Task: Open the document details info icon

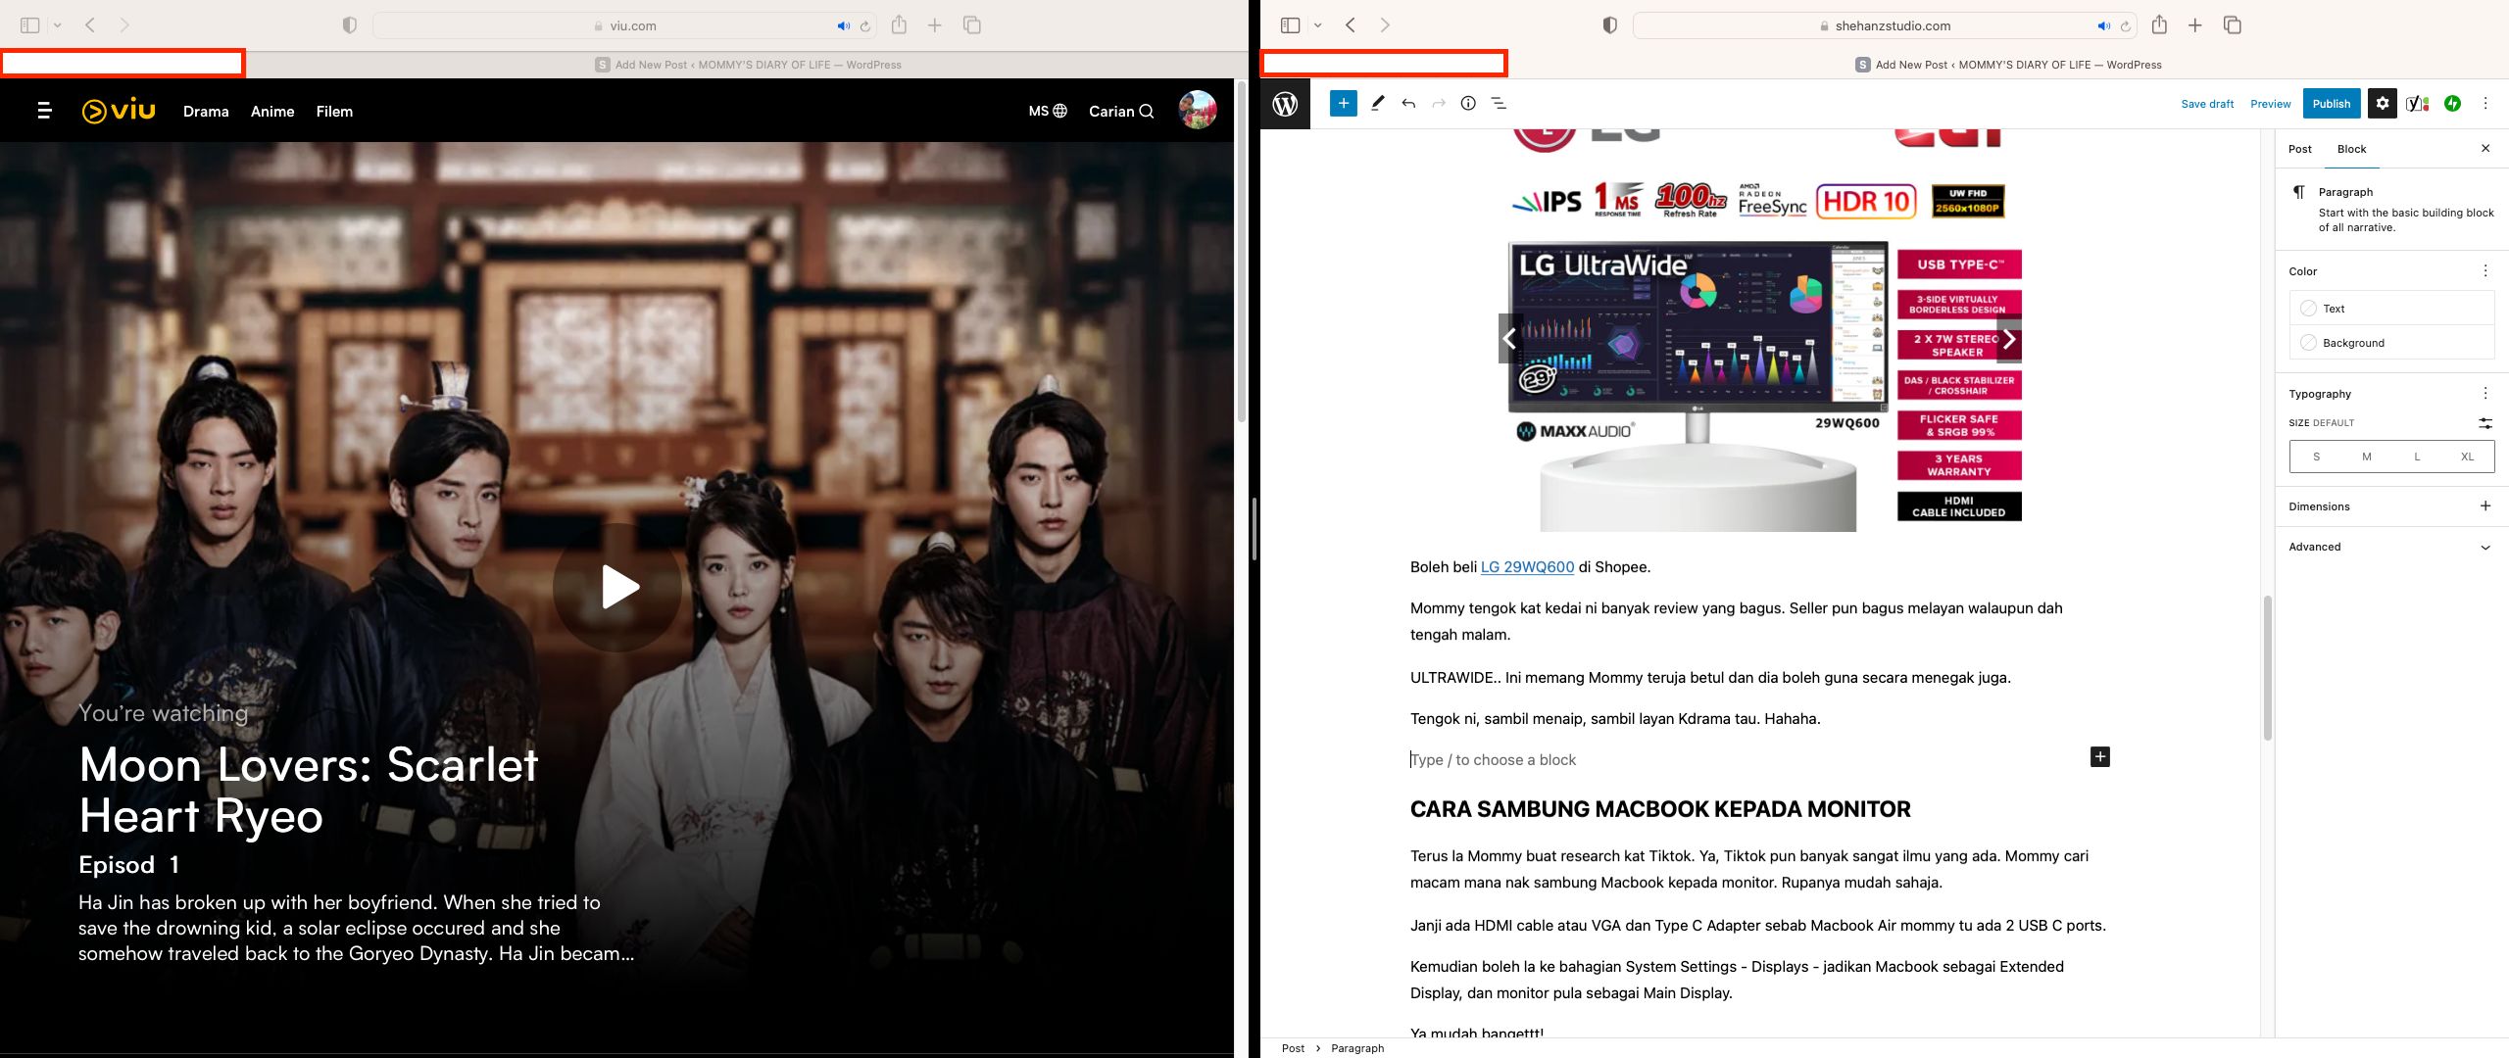Action: 1468,103
